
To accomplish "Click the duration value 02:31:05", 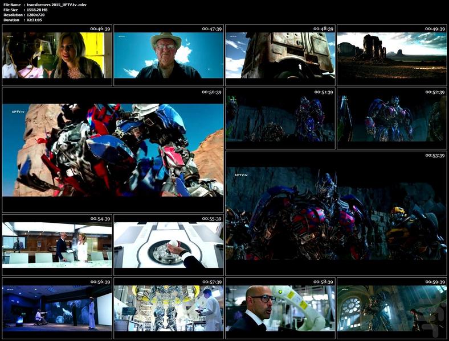I will click(x=34, y=20).
